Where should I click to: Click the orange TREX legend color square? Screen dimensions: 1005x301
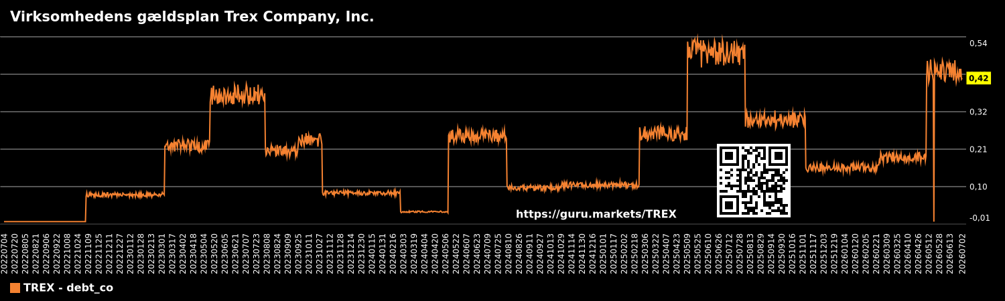click(15, 288)
